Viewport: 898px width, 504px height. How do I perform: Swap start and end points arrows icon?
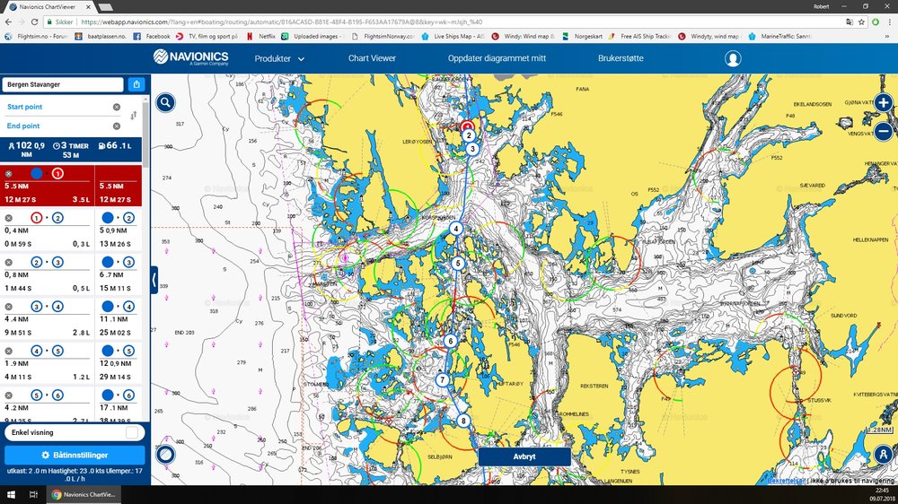tap(134, 116)
